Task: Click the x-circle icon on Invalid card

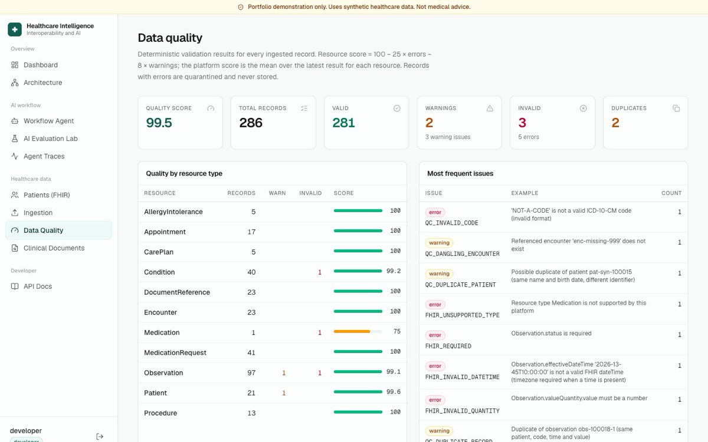Action: click(583, 108)
